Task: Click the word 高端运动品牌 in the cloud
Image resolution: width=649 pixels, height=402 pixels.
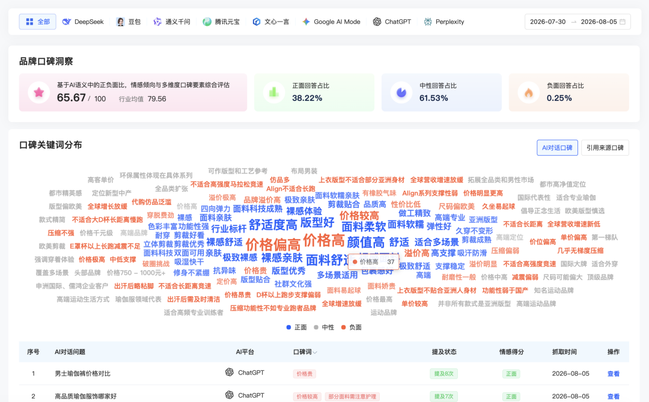Action: click(x=535, y=303)
